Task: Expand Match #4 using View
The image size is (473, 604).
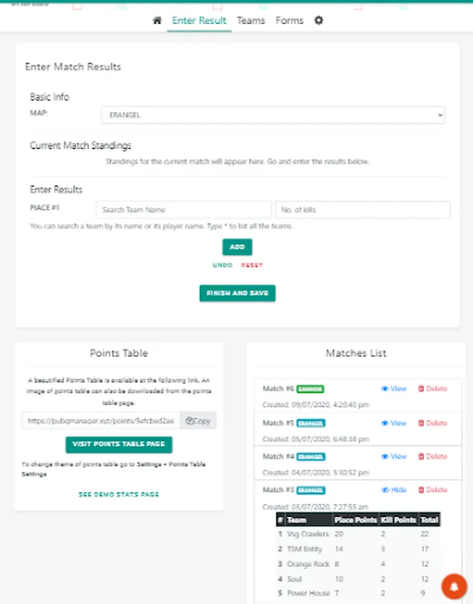Action: [395, 456]
